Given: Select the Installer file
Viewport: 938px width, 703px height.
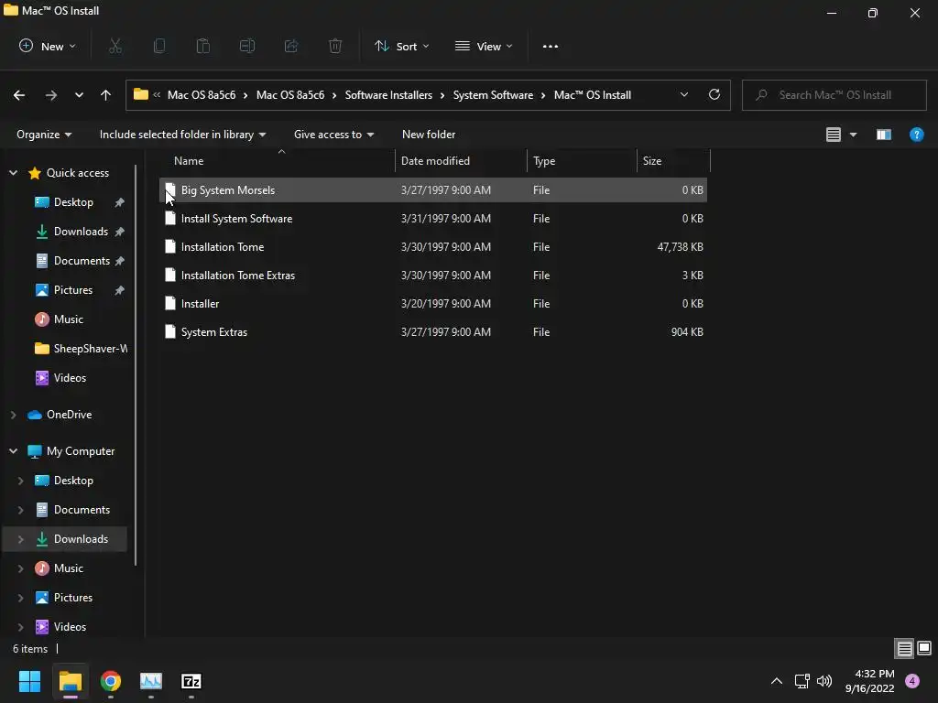Looking at the screenshot, I should click(x=433, y=304).
